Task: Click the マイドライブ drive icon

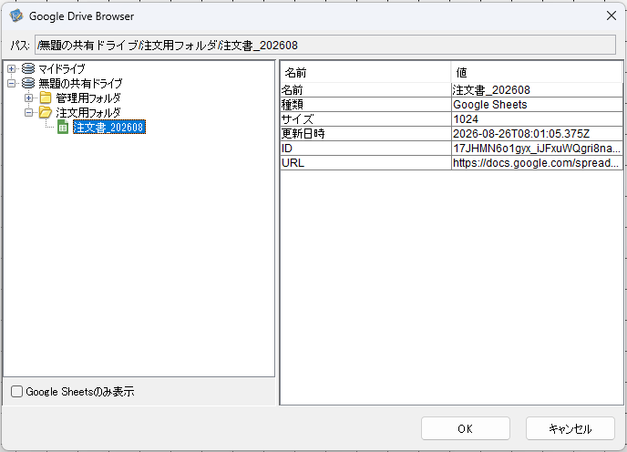Action: tap(28, 68)
